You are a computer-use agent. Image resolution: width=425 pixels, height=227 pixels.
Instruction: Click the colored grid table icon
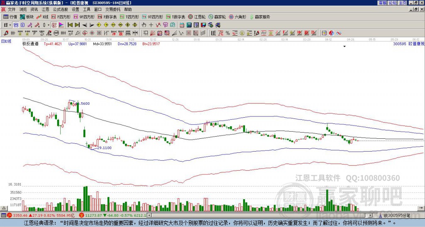(x=324, y=33)
